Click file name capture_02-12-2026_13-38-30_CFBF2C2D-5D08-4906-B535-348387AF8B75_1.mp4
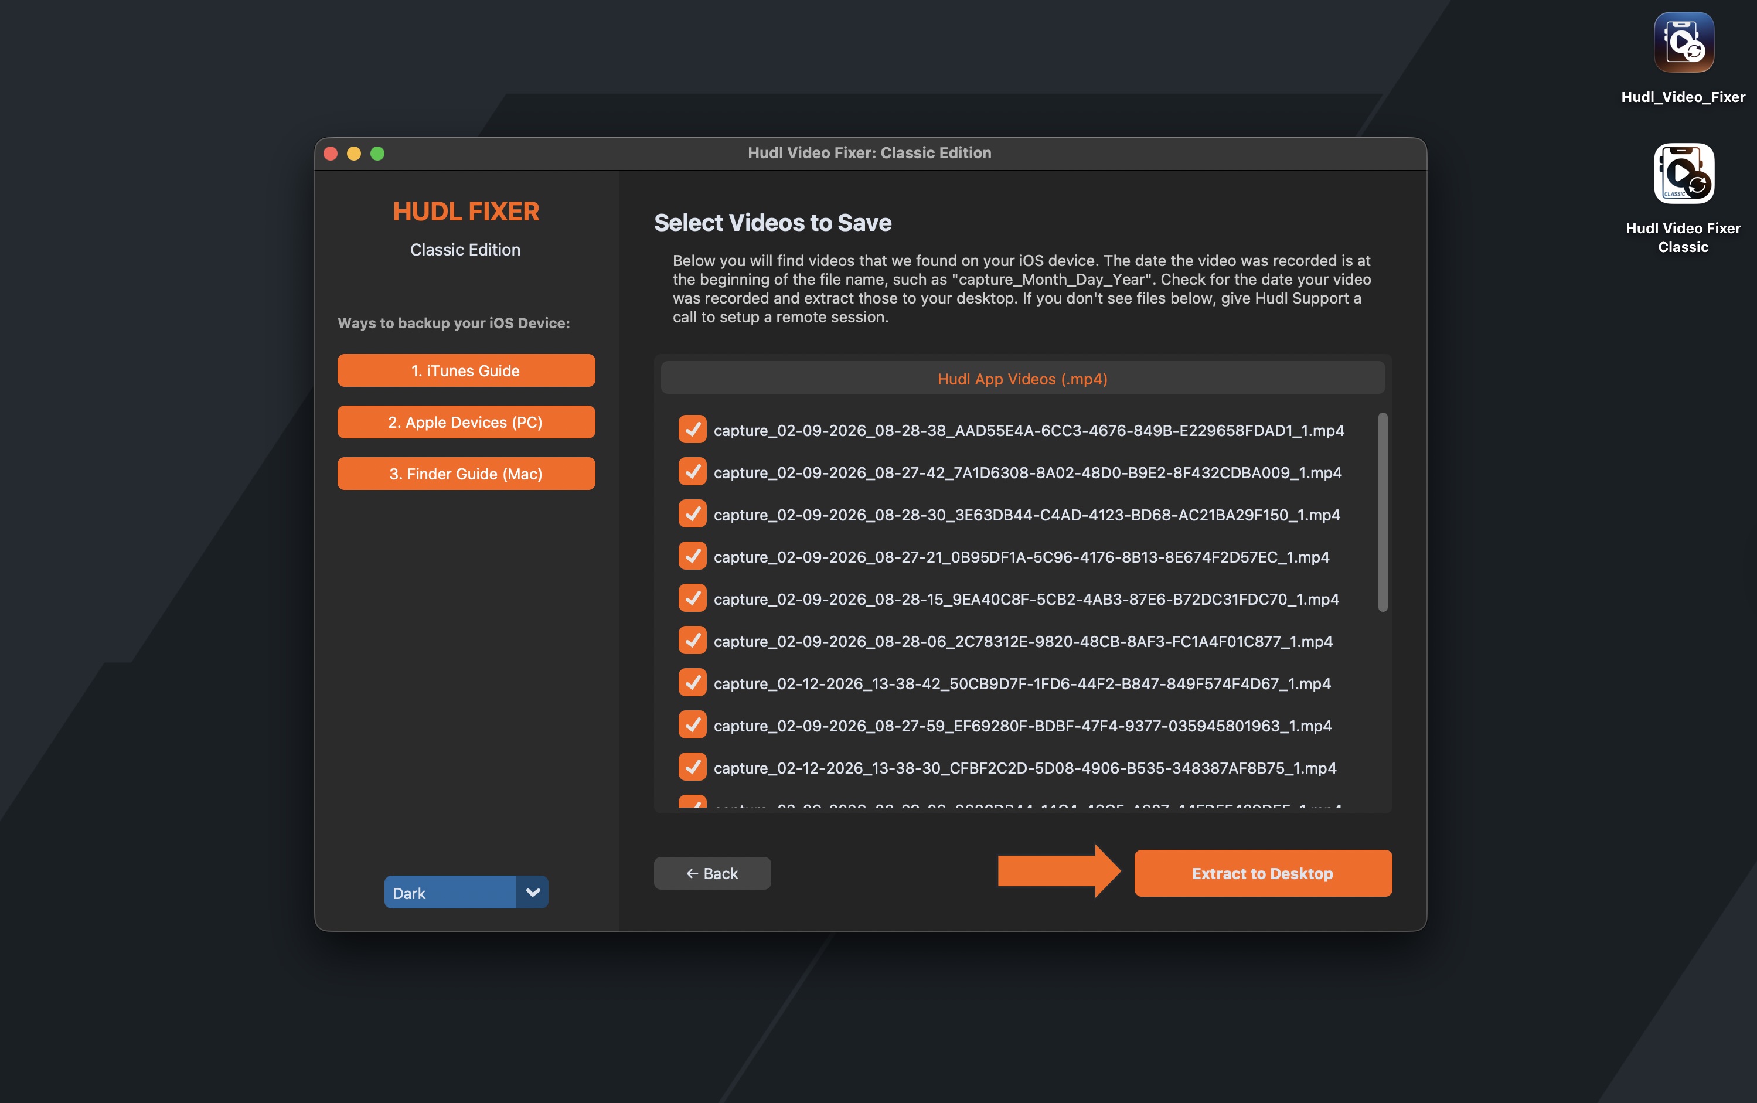 point(1025,768)
